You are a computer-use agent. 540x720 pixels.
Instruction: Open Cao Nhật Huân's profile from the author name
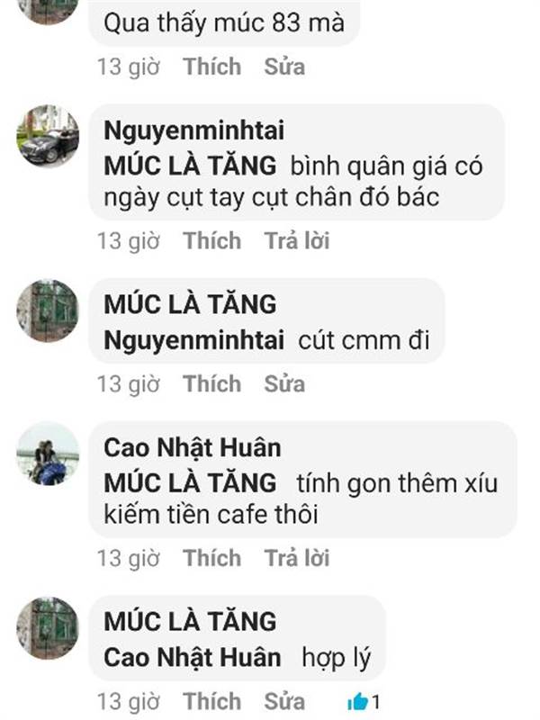pyautogui.click(x=193, y=447)
